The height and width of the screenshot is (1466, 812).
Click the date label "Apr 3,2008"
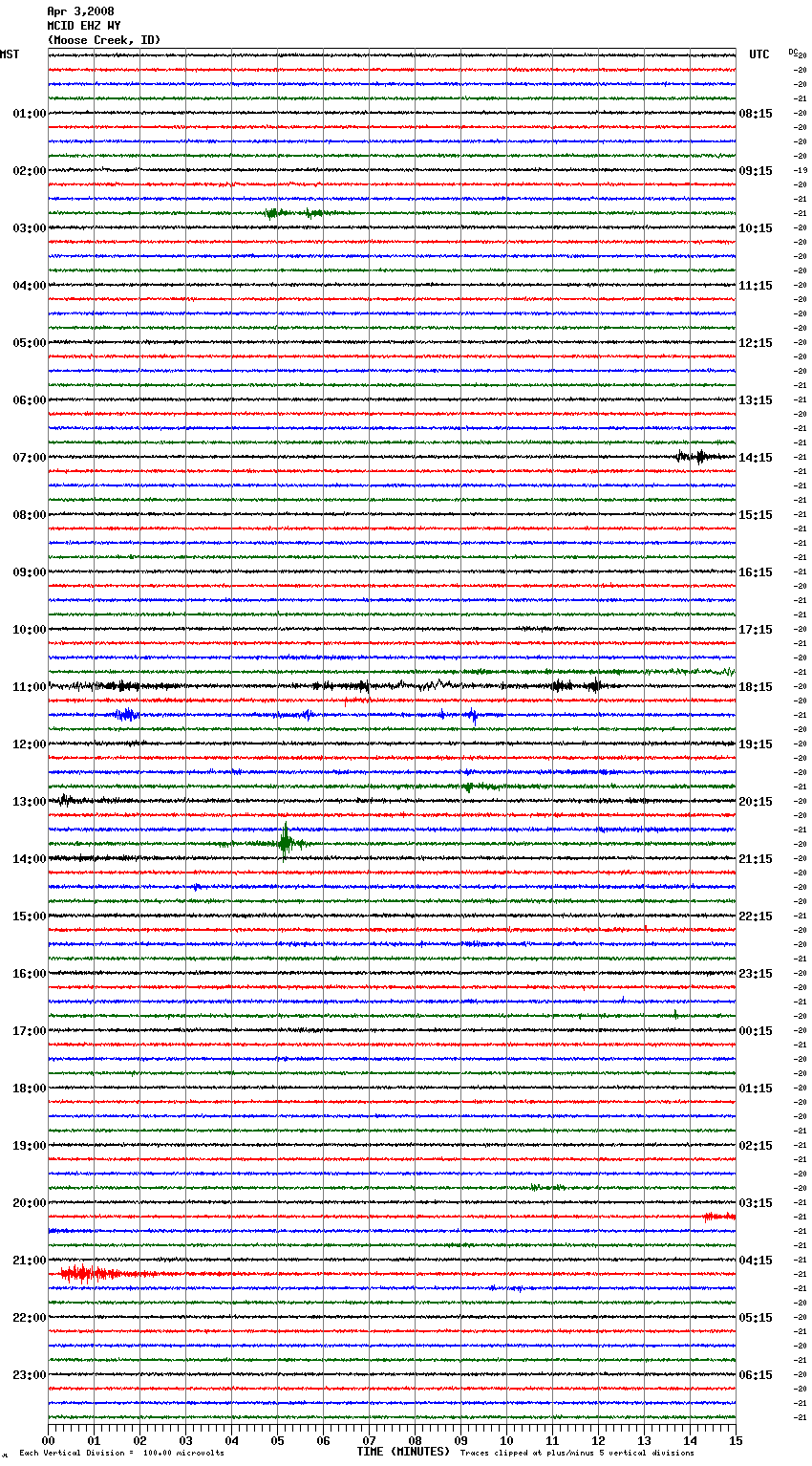point(80,11)
